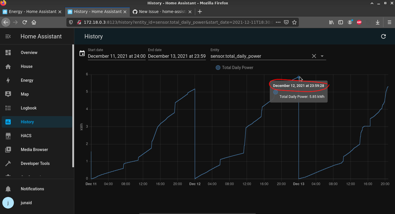Open the Notifications panel
The width and height of the screenshot is (395, 214).
pyautogui.click(x=32, y=189)
